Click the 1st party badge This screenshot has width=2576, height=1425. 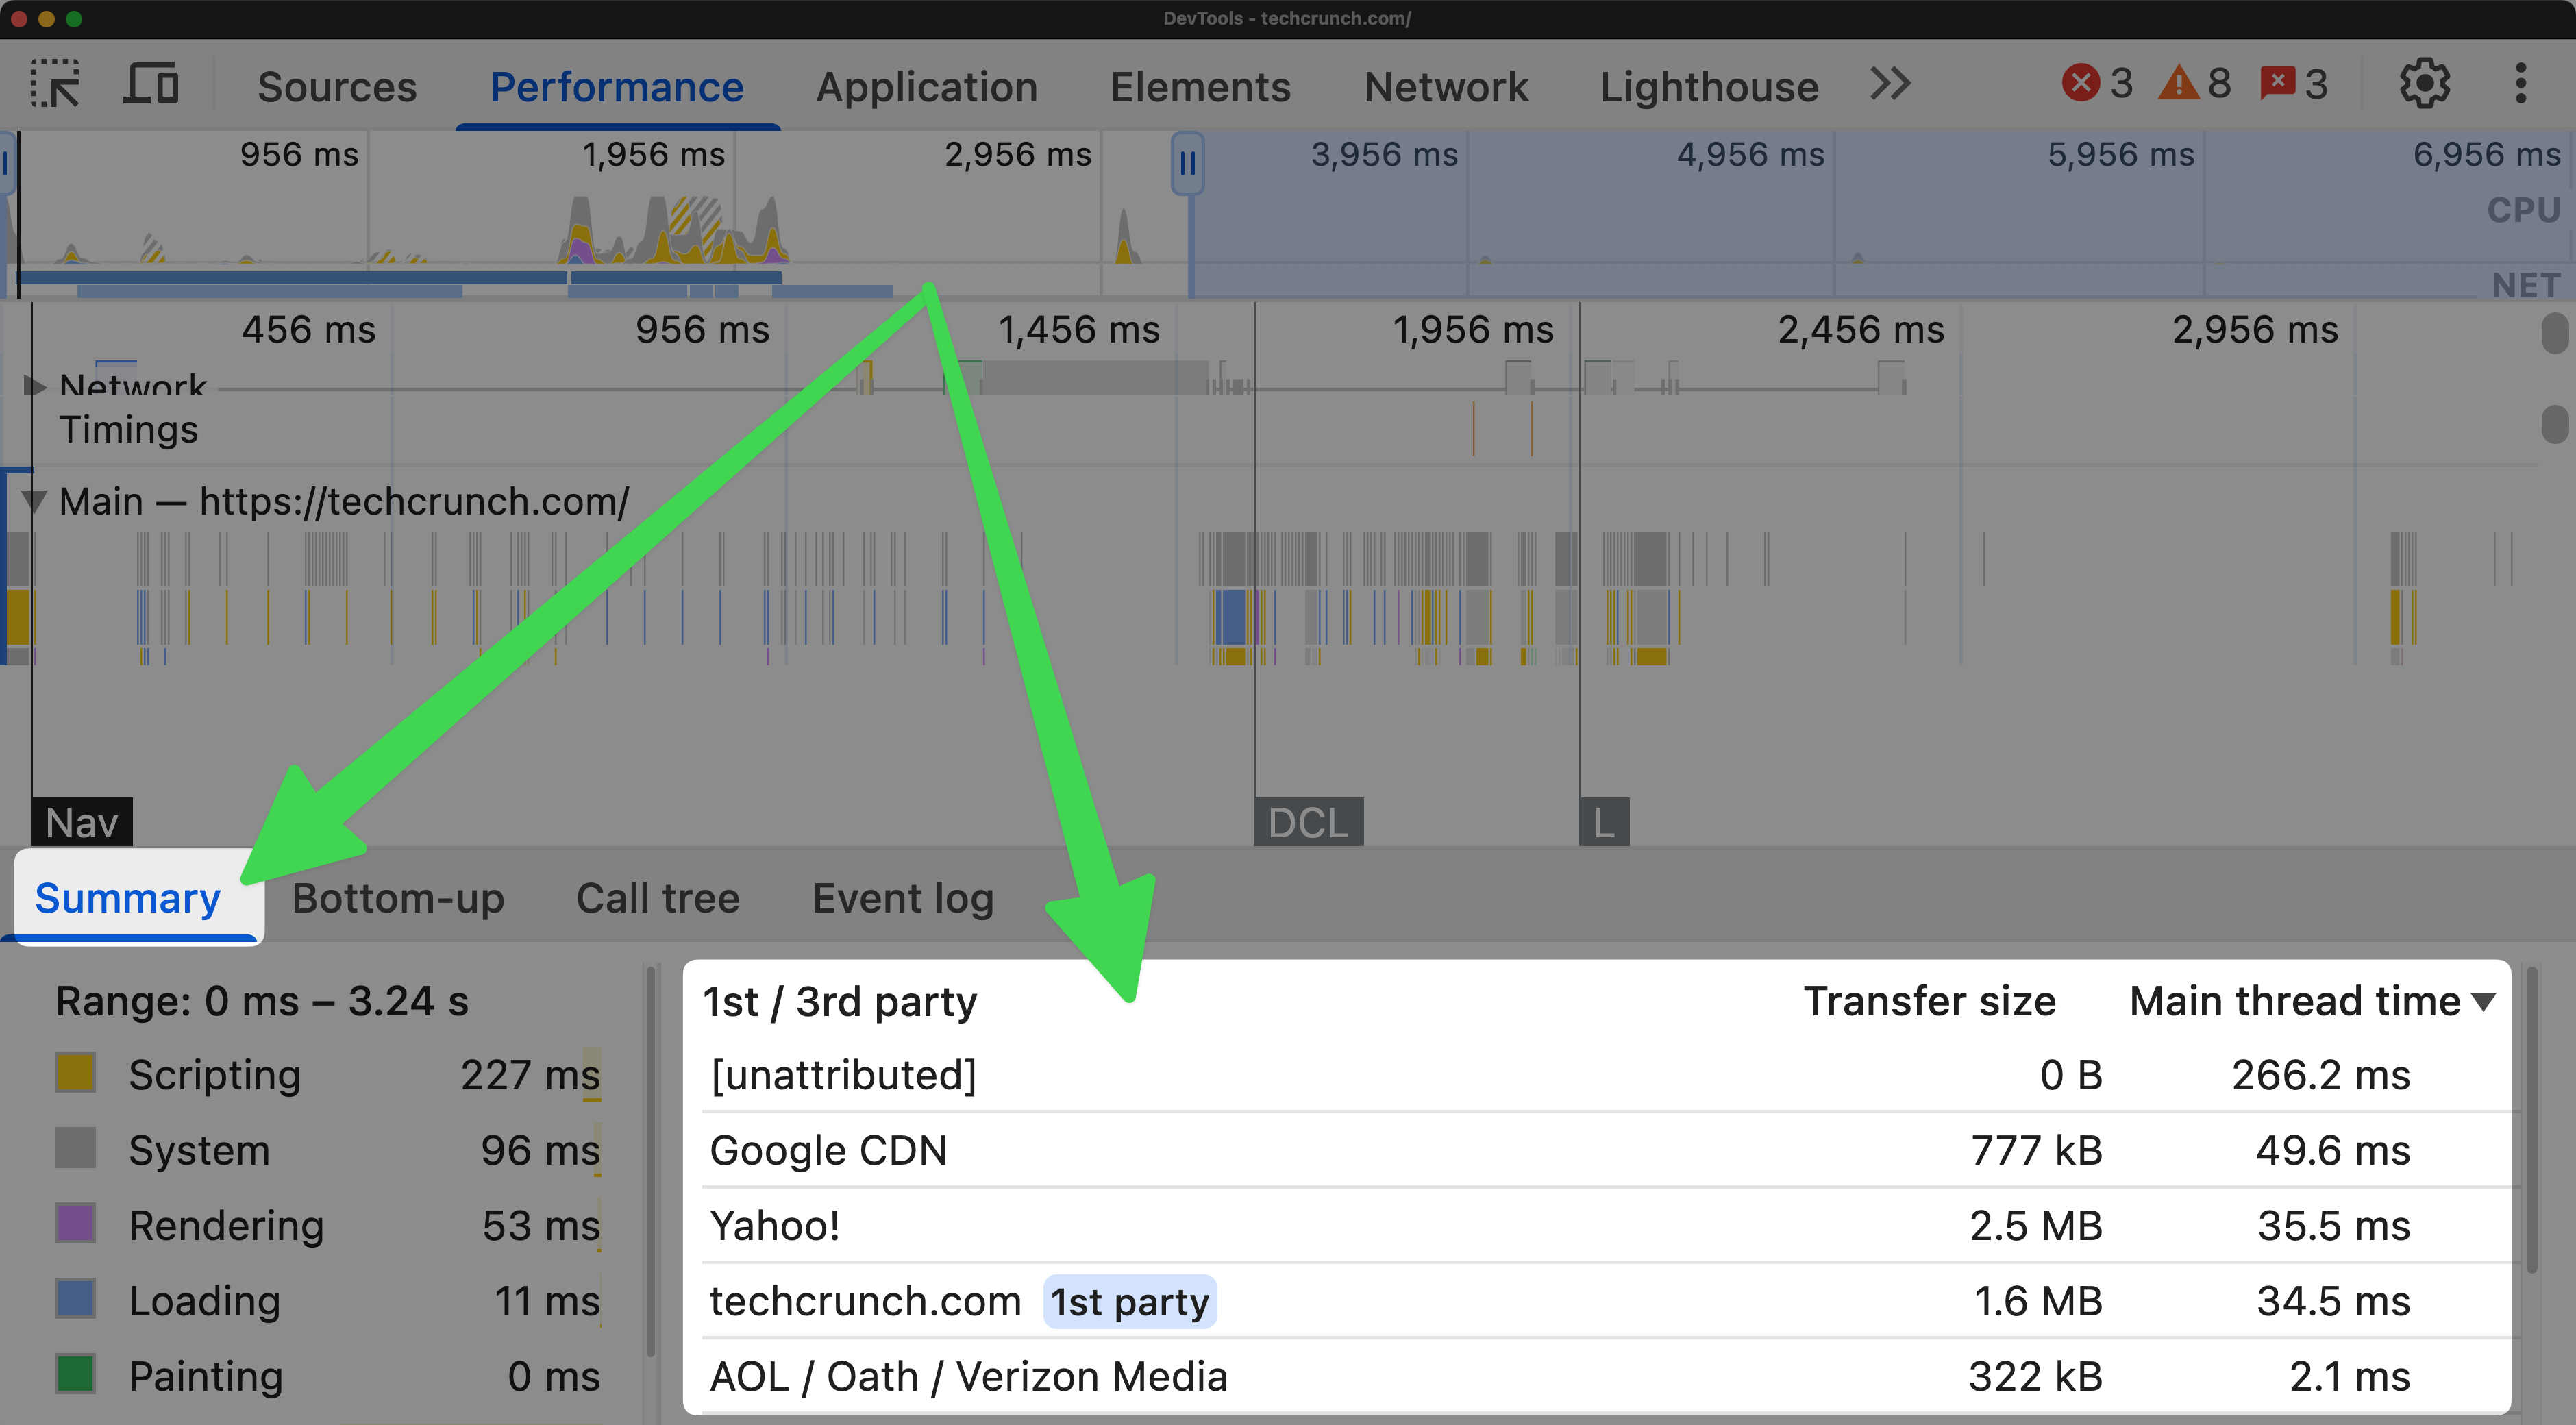click(x=1130, y=1302)
